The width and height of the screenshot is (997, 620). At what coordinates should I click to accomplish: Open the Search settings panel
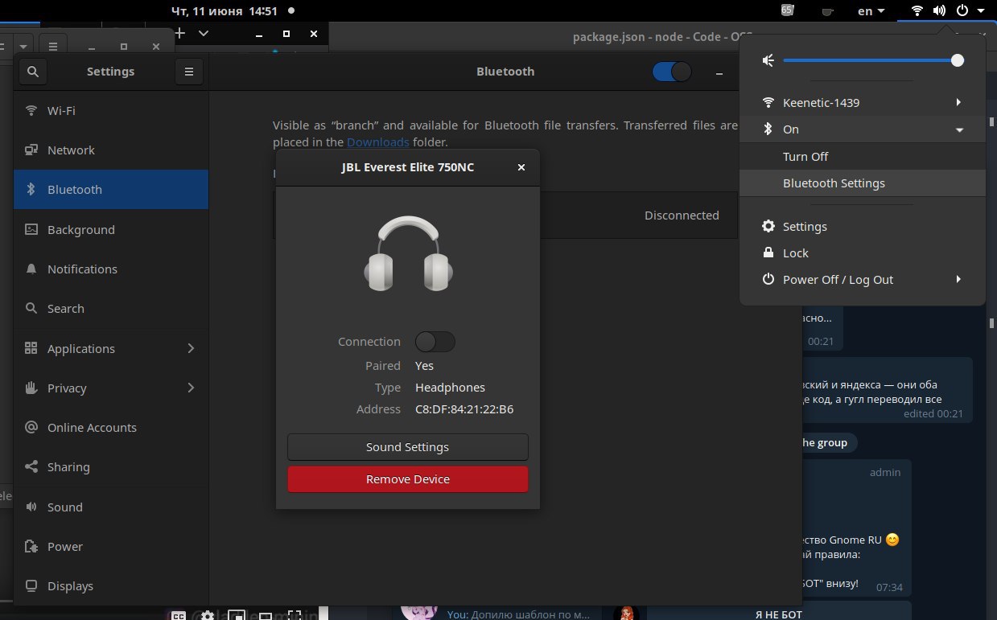point(111,309)
